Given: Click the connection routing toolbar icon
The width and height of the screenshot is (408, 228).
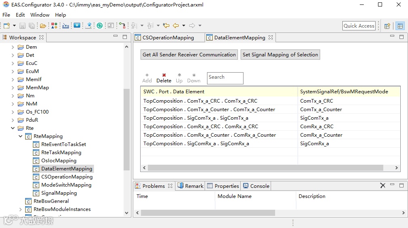Looking at the screenshot, I should tap(122, 26).
